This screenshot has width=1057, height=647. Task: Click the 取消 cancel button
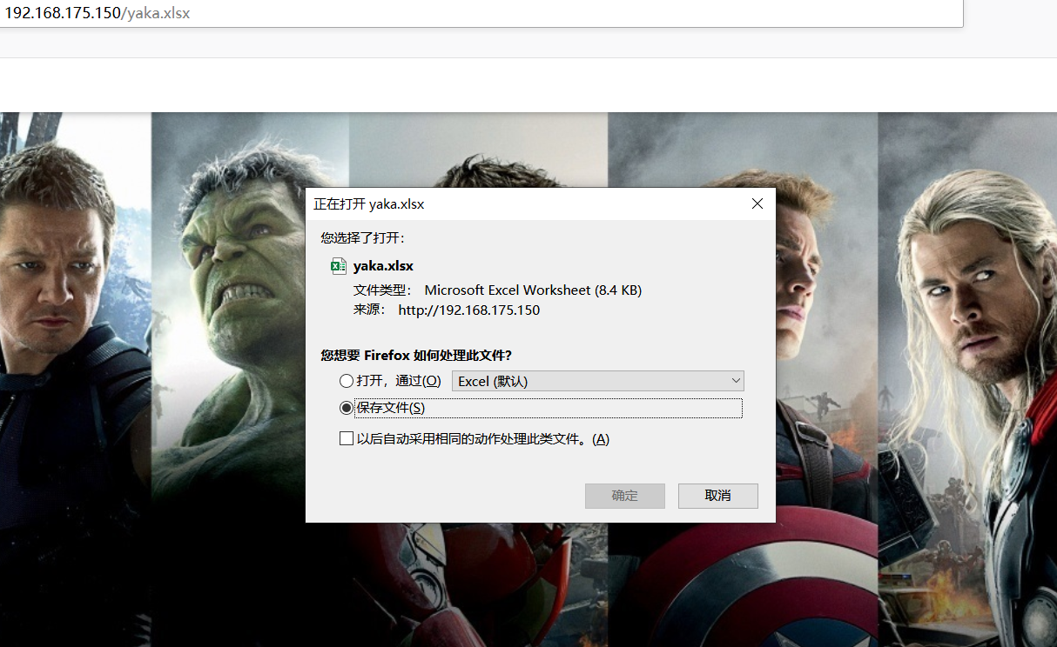718,496
